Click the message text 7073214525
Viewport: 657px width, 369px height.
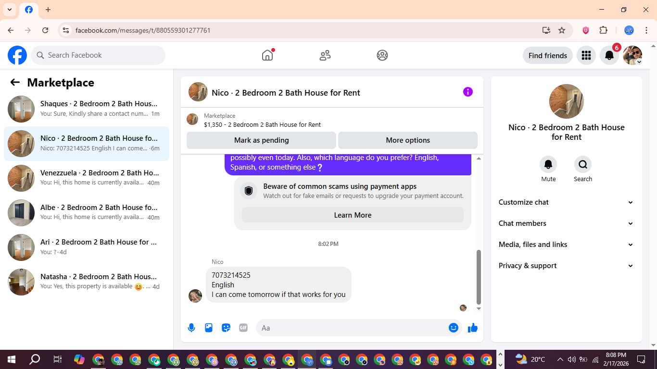click(231, 275)
